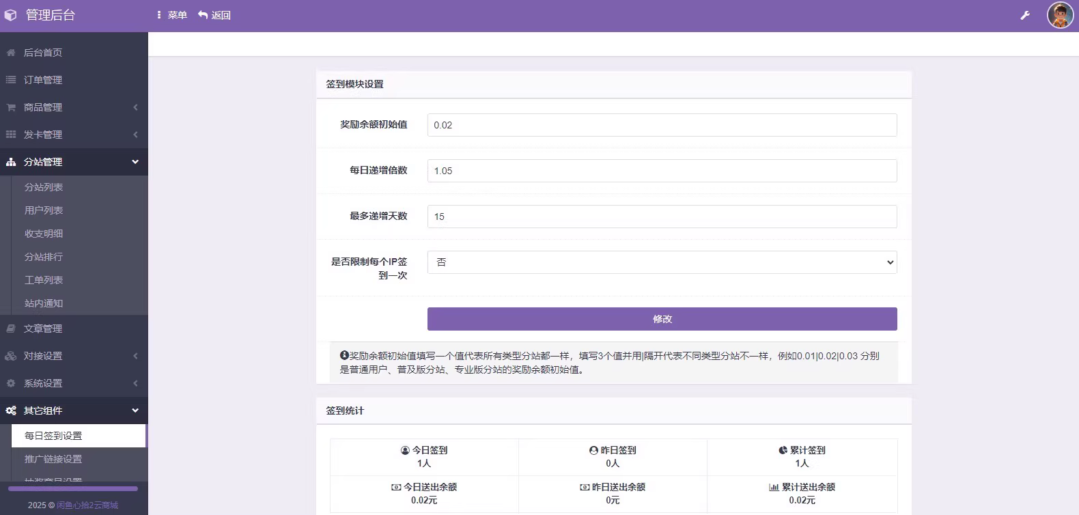This screenshot has width=1079, height=515.
Task: Click the purple sidebar horizontal scrollbar
Action: pos(73,488)
